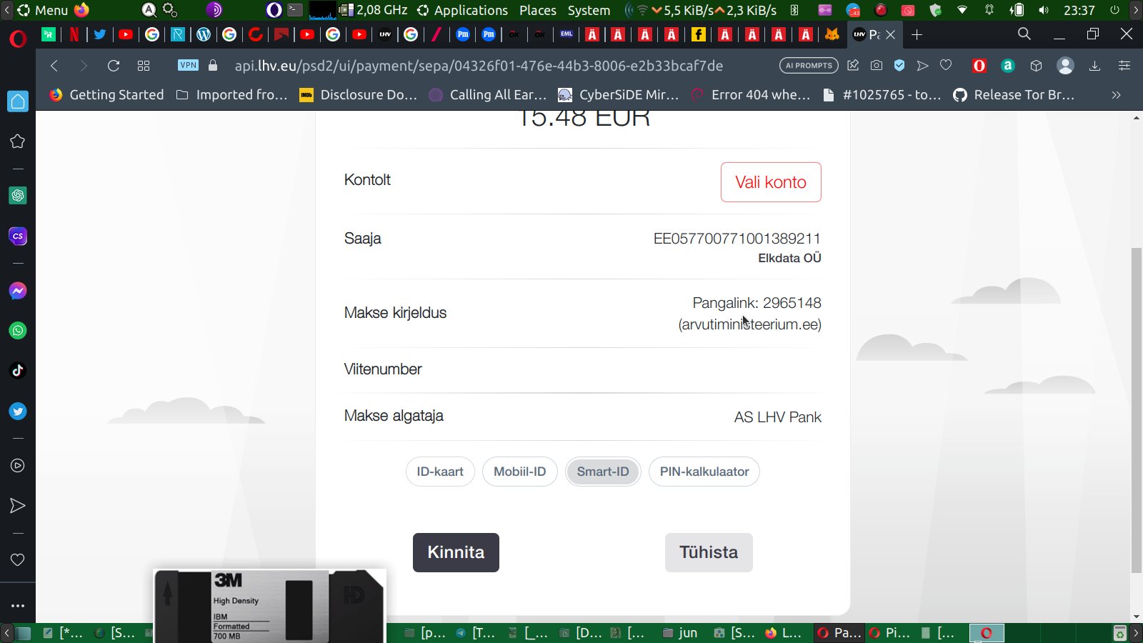Select the Mobiil-ID authentication option
Screen dimensions: 1143x643
[x=520, y=472]
